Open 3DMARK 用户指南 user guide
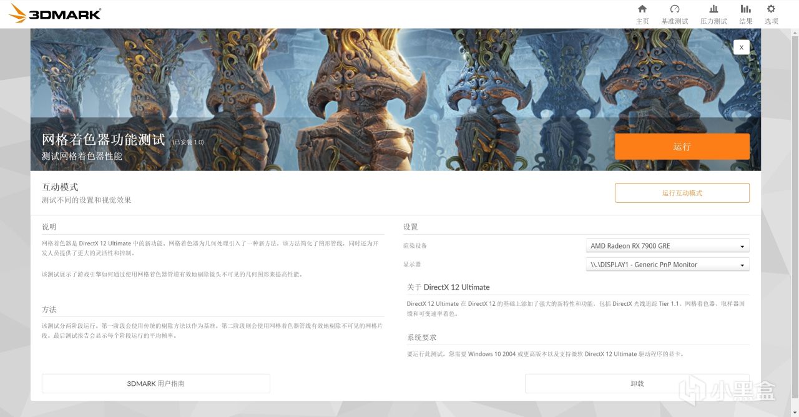Image resolution: width=799 pixels, height=417 pixels. [156, 383]
